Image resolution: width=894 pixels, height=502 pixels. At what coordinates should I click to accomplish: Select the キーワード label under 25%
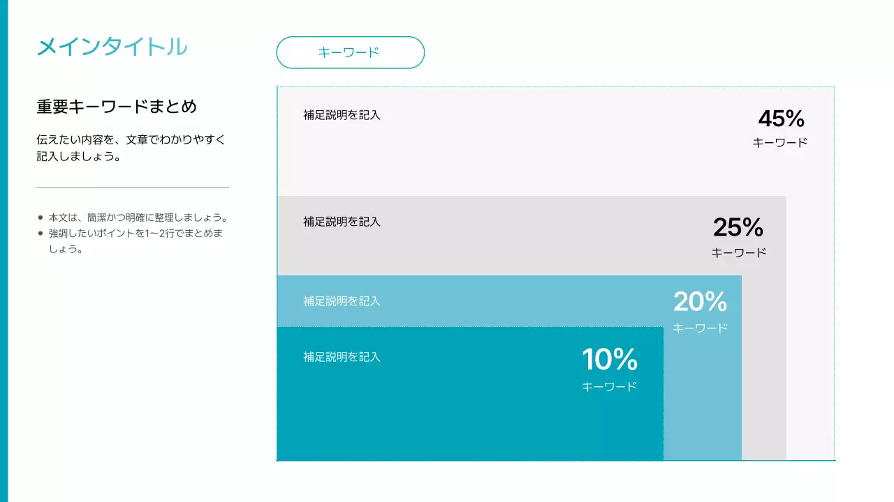pos(738,253)
